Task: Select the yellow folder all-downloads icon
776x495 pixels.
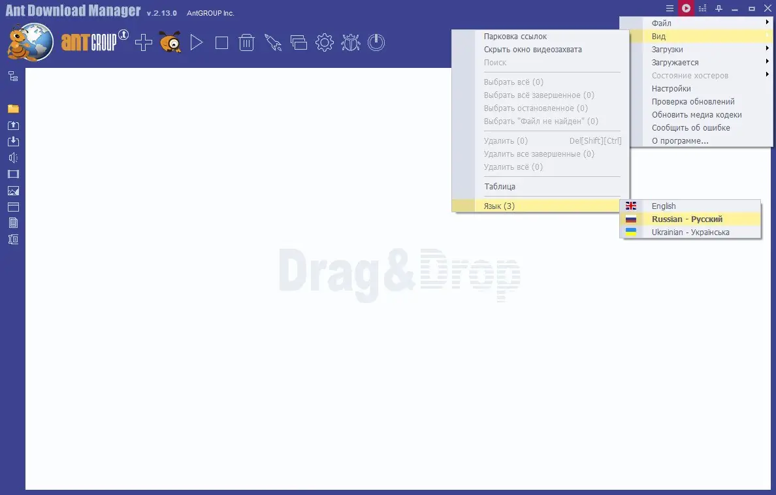Action: tap(13, 109)
